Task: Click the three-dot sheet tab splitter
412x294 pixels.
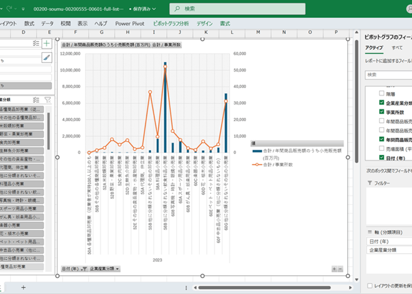Action: point(186,288)
